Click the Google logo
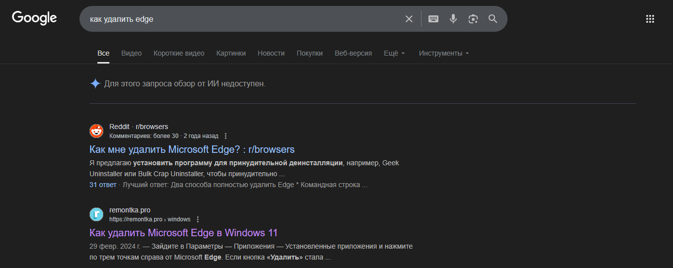Screen dimensions: 673x268 [x=34, y=18]
